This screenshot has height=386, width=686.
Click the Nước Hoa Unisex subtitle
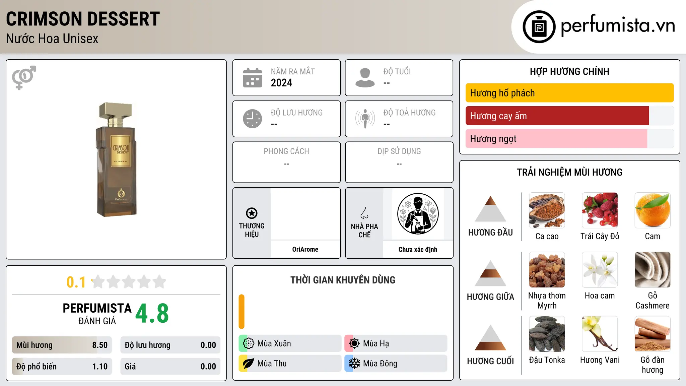(52, 39)
